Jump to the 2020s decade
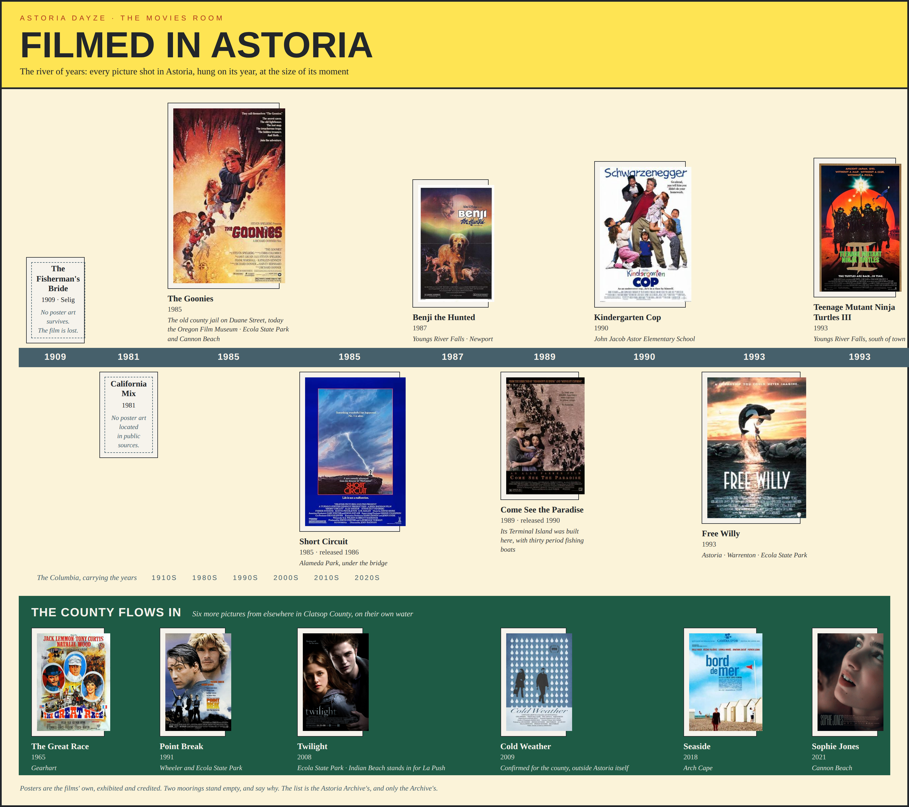 367,578
